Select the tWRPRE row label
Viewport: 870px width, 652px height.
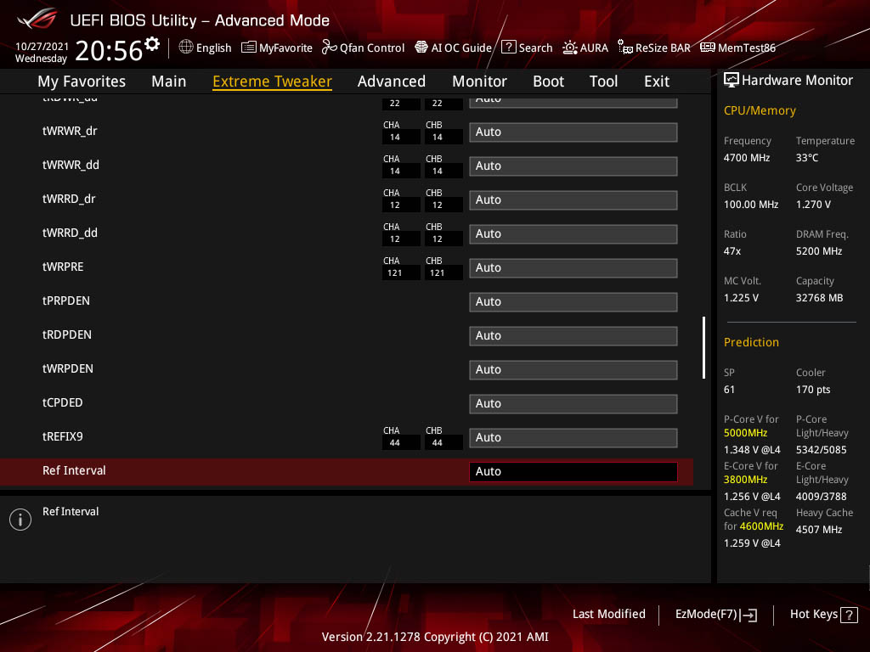tap(63, 267)
